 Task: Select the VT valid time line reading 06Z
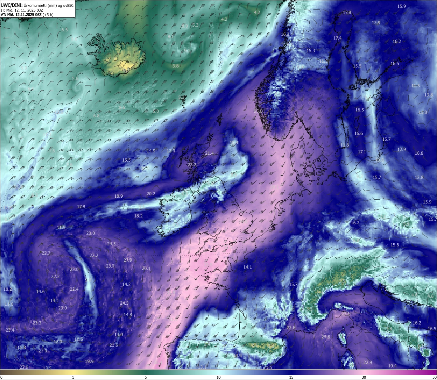click(x=27, y=15)
